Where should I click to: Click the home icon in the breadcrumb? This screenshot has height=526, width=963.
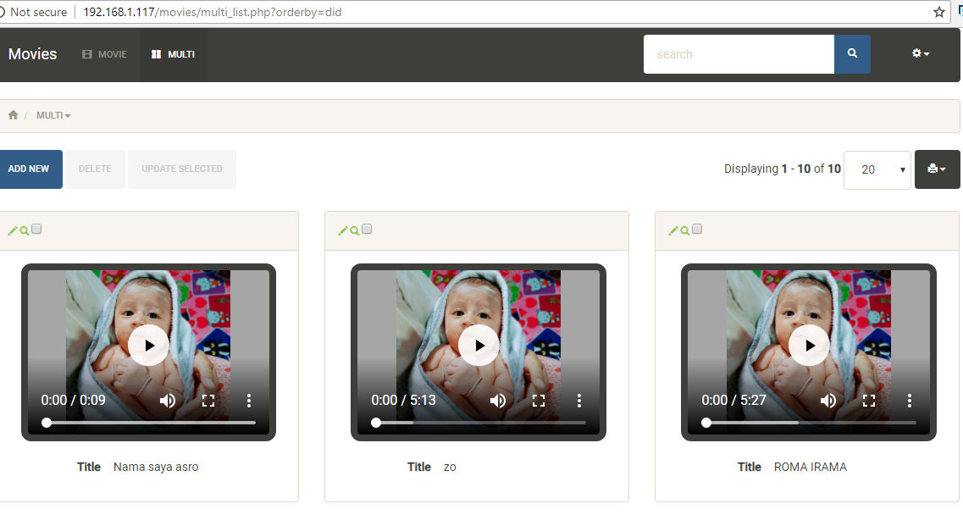point(13,114)
